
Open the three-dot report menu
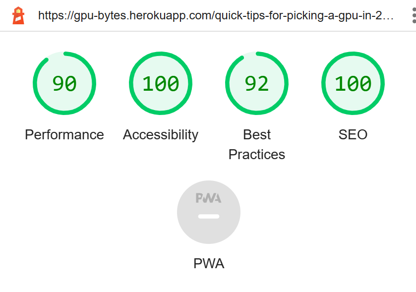[413, 15]
